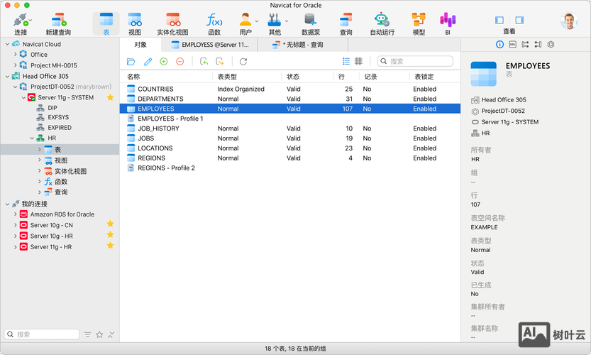Collapse the HR schema node
Viewport: 591px width, 355px height.
[32, 138]
